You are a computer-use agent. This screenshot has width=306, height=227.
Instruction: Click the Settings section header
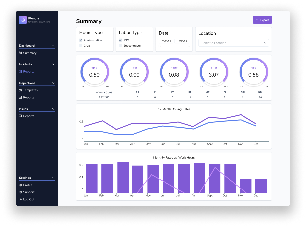click(x=37, y=178)
